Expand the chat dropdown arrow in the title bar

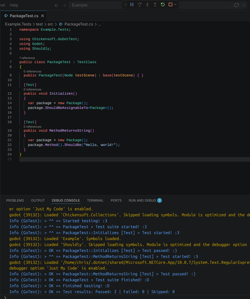[244, 5]
